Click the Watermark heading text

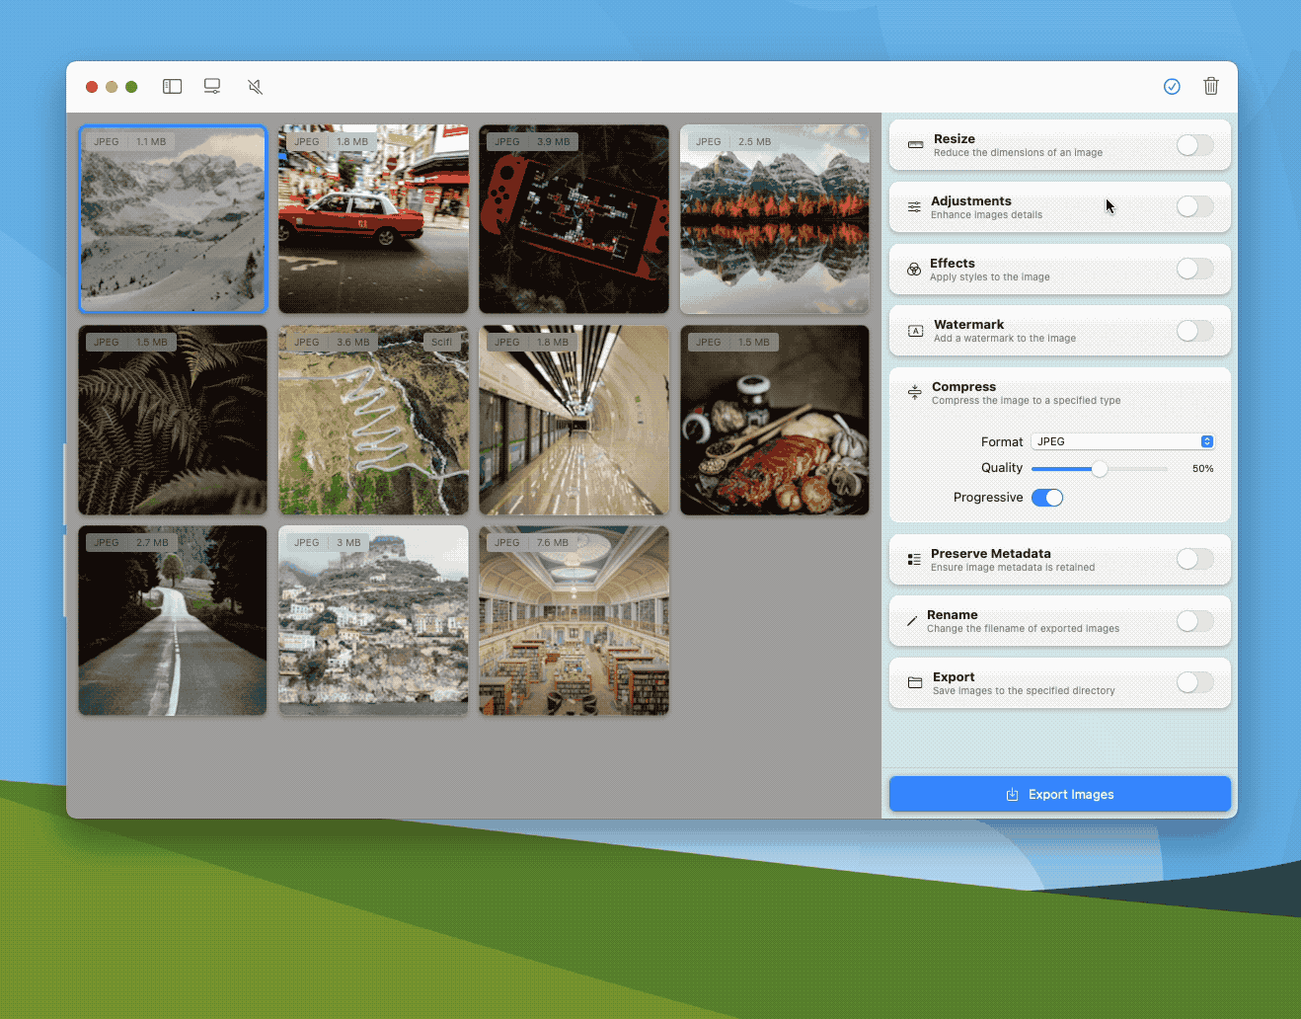tap(968, 325)
